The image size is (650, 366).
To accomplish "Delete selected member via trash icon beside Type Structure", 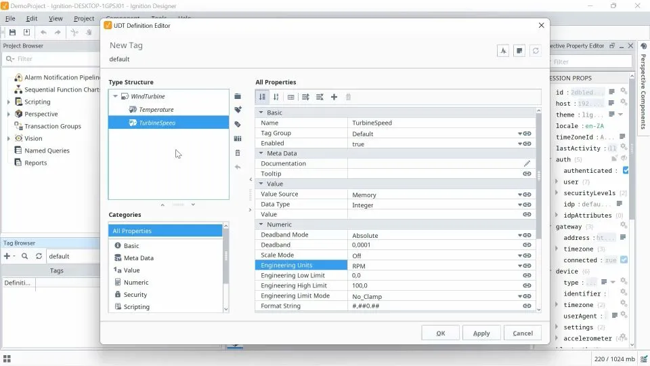I will (x=238, y=152).
